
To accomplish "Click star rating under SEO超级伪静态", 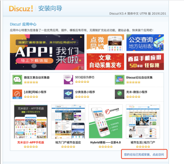I will [x=82, y=81].
